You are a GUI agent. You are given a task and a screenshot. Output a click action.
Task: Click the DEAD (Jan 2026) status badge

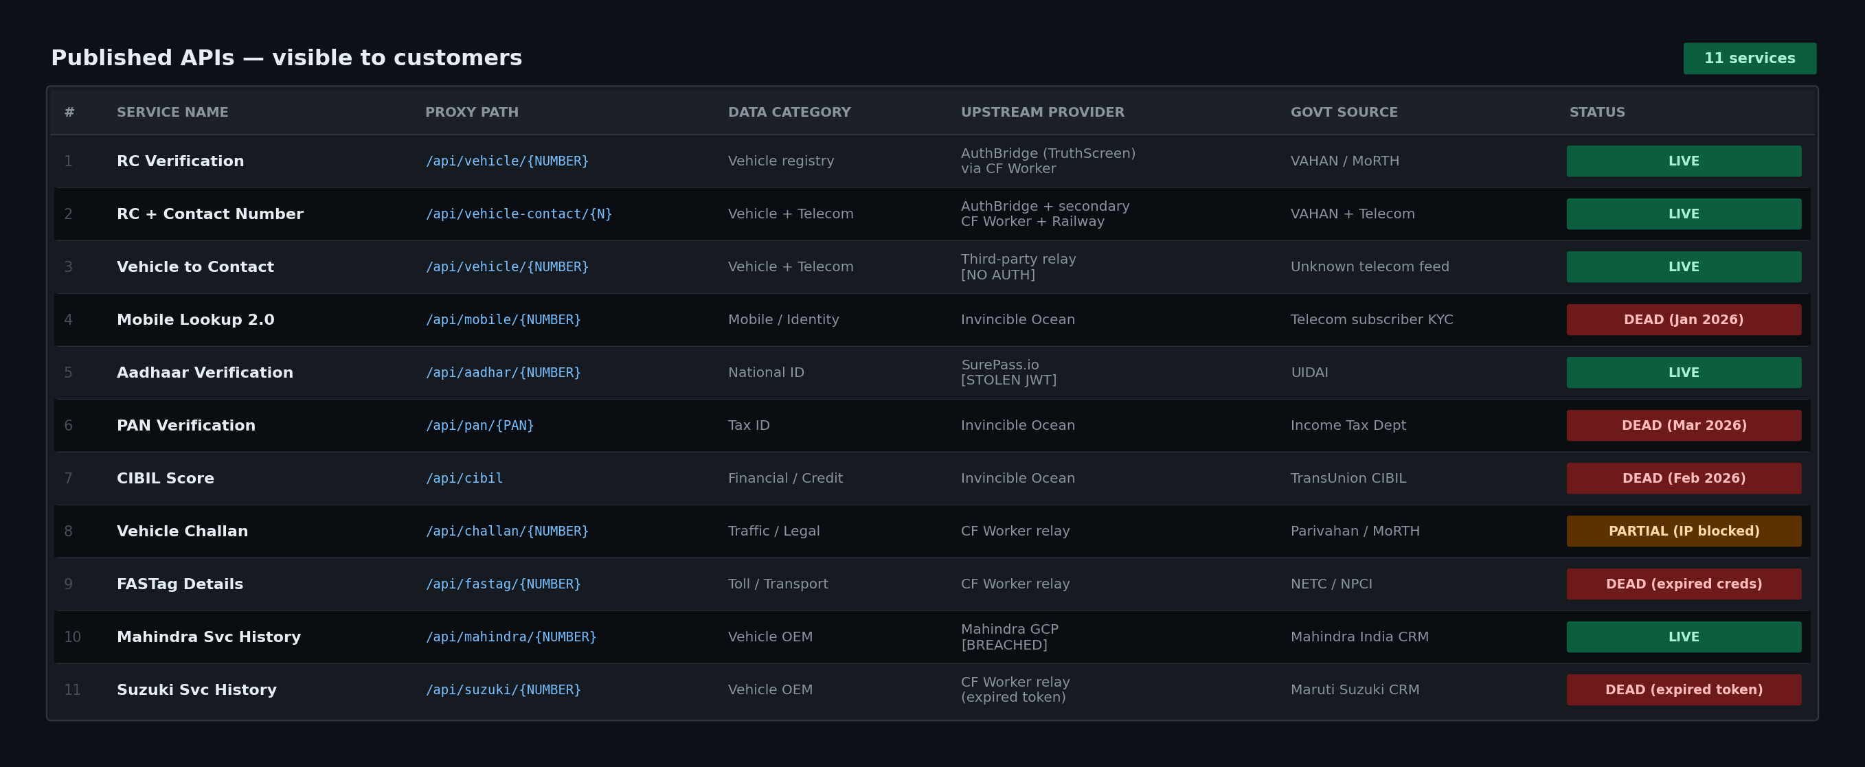[1684, 320]
